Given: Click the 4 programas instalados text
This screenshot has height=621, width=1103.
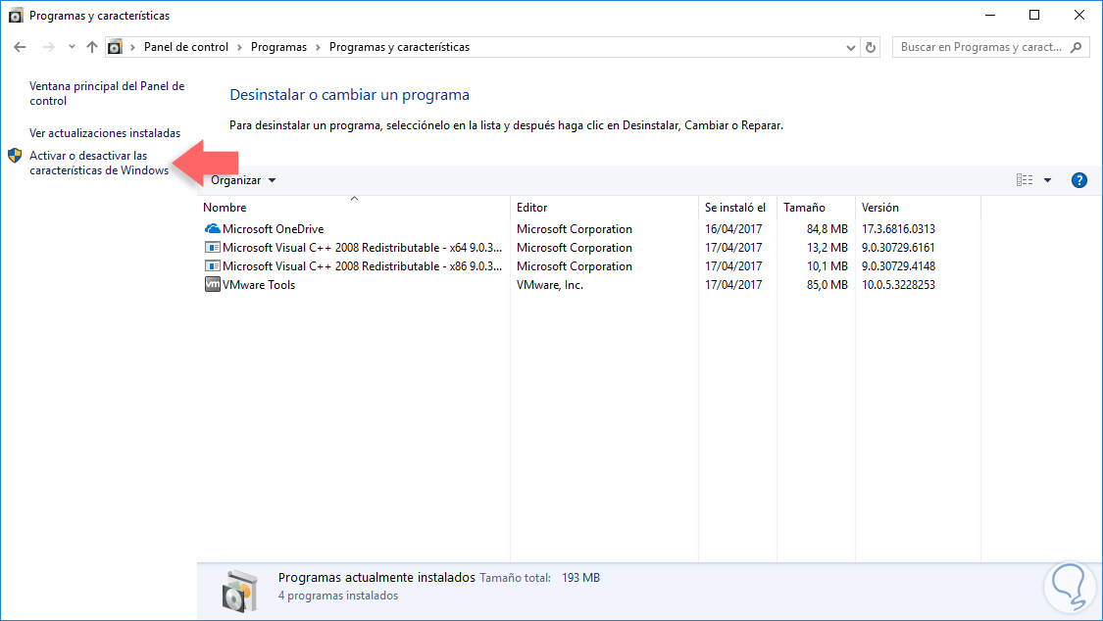Looking at the screenshot, I should (337, 596).
